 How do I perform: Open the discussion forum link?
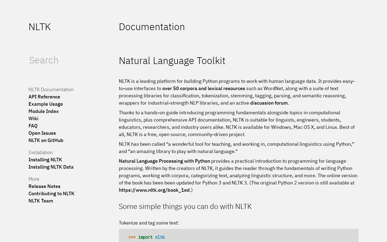(x=269, y=103)
